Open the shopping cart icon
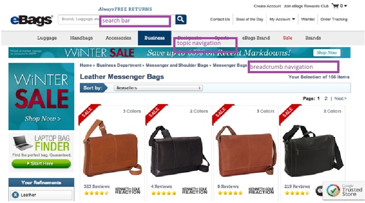Viewport: 365px width, 203px height. click(335, 6)
